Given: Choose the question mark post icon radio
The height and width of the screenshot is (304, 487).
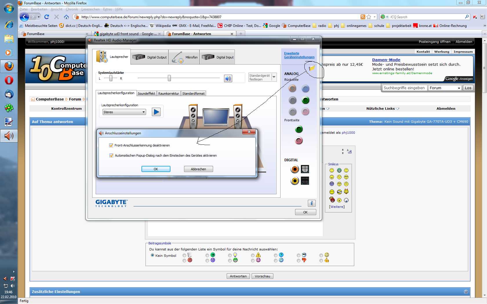Looking at the screenshot, I should pyautogui.click(x=276, y=255).
